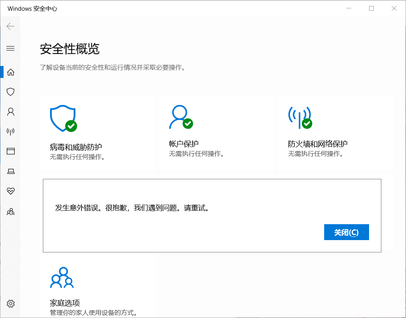Click the 安全性概览 page heading
406x318 pixels.
(70, 49)
